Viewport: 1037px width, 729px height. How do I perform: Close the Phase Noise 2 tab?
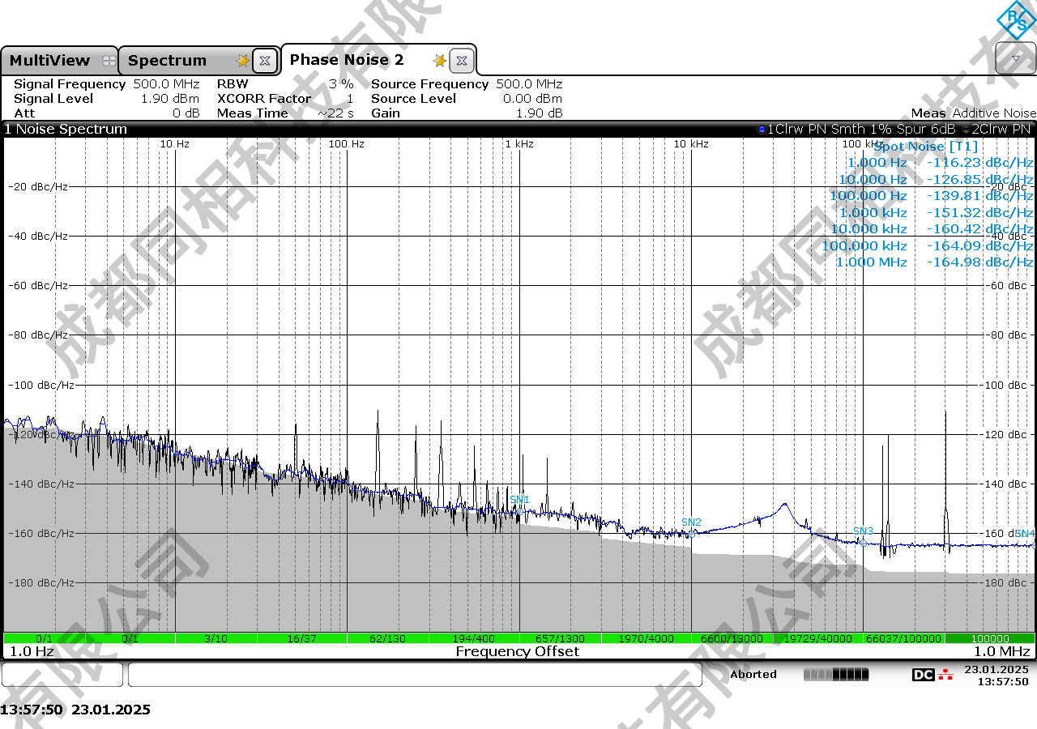coord(461,61)
